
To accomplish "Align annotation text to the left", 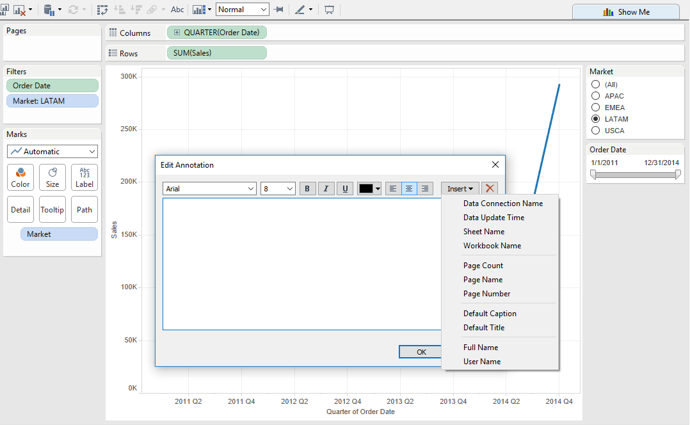I will coord(393,189).
